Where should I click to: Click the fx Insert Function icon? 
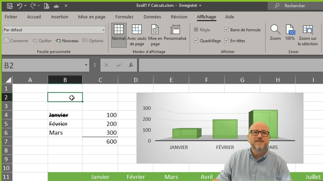(x=131, y=65)
